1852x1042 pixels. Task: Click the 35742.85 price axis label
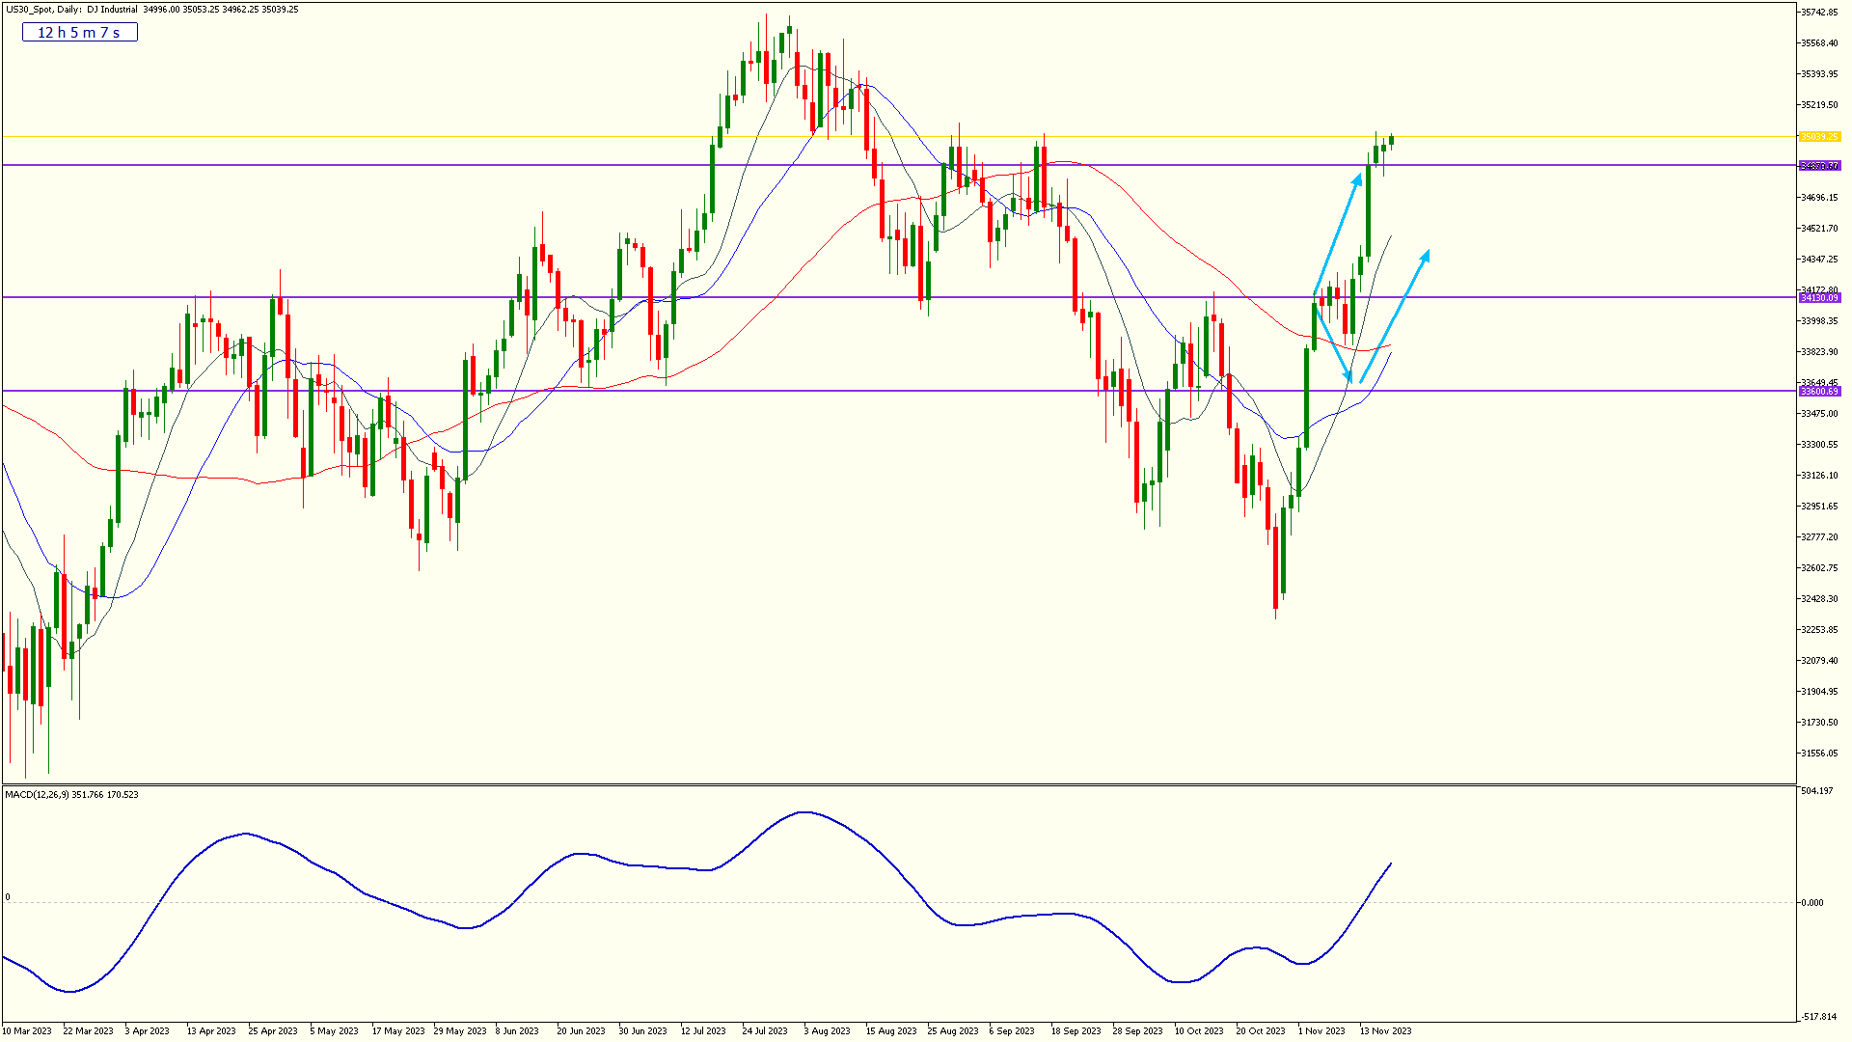1819,13
